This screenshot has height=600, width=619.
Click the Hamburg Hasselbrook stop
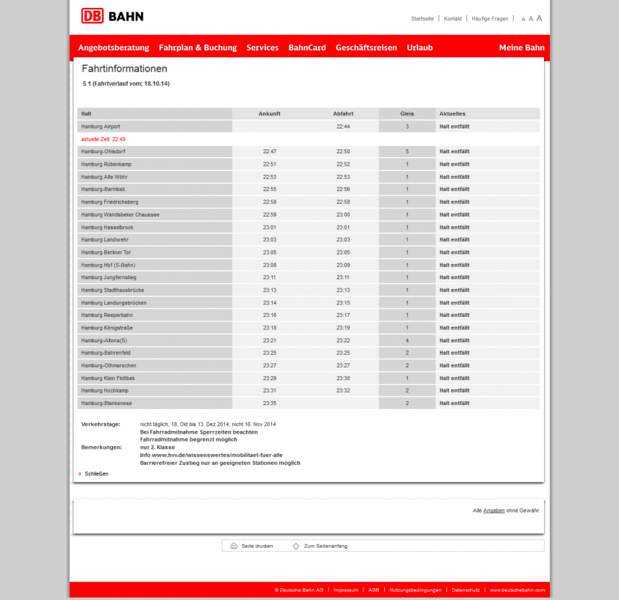[108, 228]
